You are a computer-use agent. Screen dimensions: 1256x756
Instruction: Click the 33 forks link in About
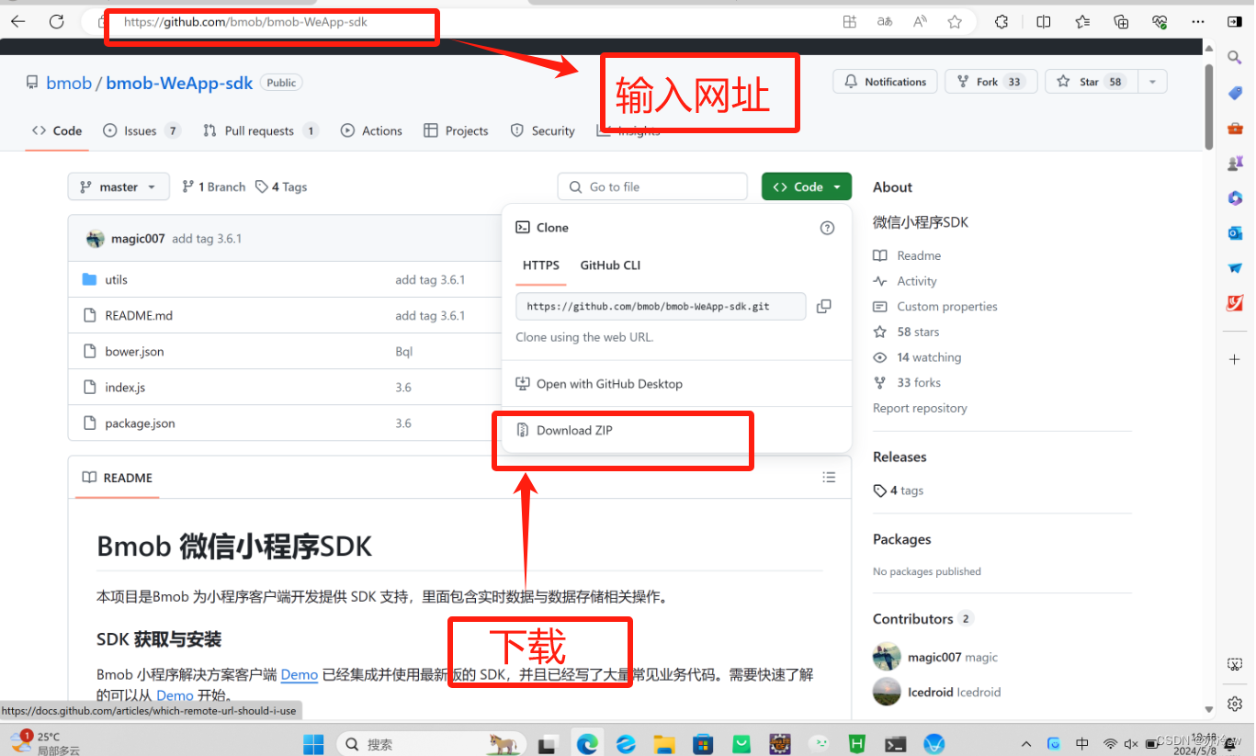(x=919, y=382)
